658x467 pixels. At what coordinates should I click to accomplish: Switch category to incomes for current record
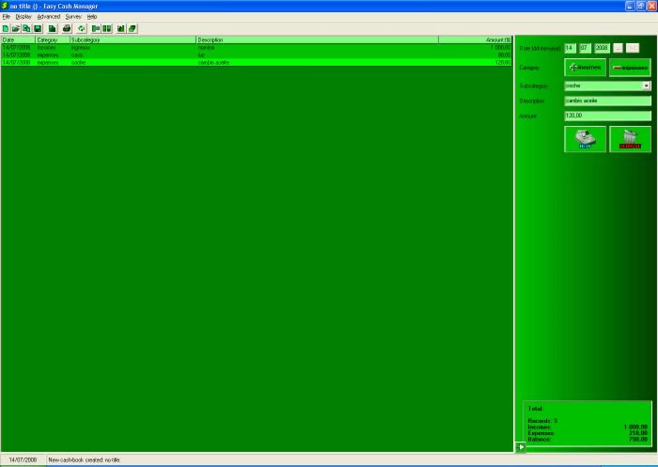[584, 67]
